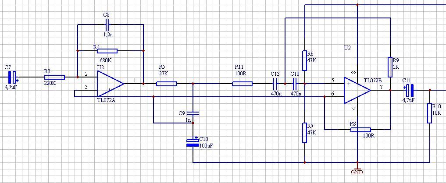Click resistor R6 47K
The width and height of the screenshot is (446, 183).
coord(304,60)
